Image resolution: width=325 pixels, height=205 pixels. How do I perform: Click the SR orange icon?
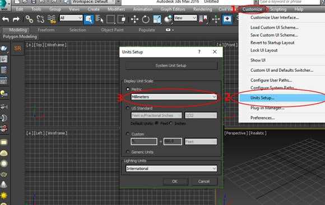coord(17,48)
